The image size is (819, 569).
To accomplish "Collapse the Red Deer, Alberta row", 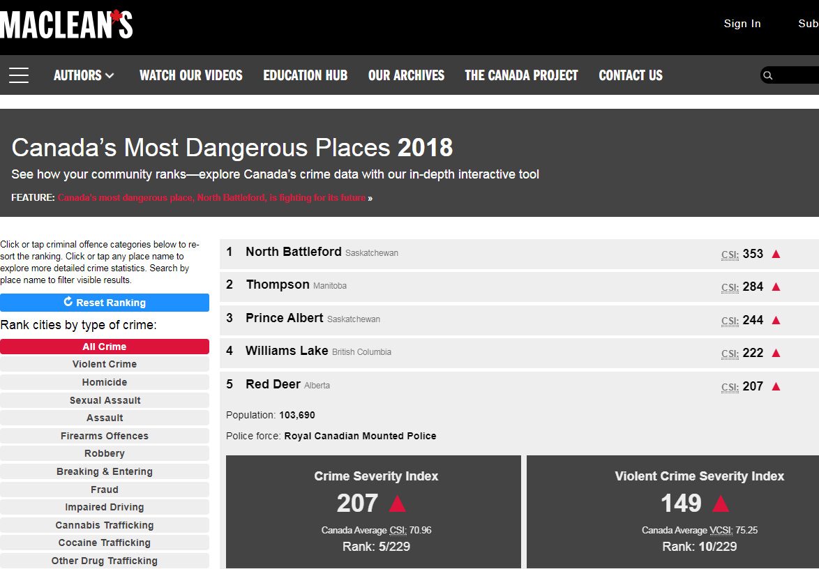I will tap(519, 386).
